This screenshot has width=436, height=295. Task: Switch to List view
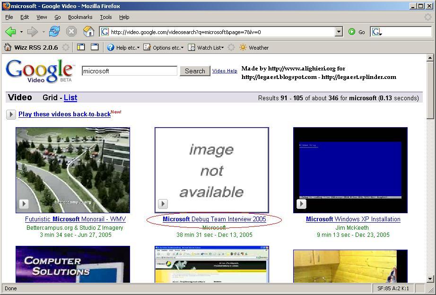70,97
